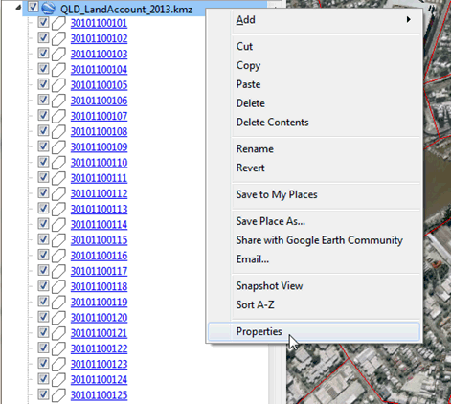Click polygon icon next to 30101100115
451x404 pixels.
[58, 240]
